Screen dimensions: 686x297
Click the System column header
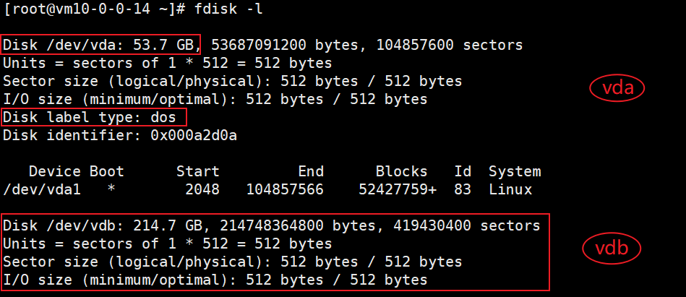[514, 171]
